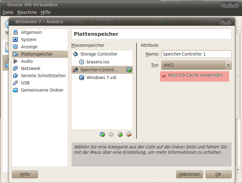
Task: Select the Audio category
Action: (40, 61)
